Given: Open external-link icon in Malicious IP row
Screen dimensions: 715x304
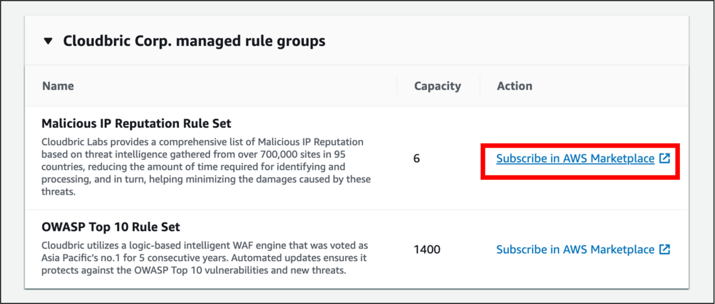Looking at the screenshot, I should click(x=665, y=159).
